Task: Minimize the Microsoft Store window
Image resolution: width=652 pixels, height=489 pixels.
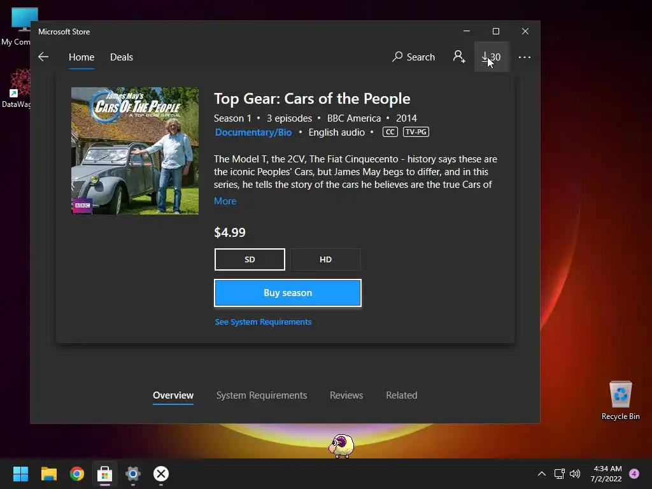Action: 467,31
